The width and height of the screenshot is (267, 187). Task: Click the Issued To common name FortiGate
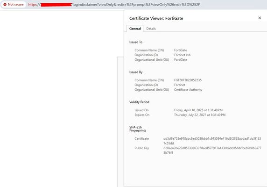(x=181, y=50)
